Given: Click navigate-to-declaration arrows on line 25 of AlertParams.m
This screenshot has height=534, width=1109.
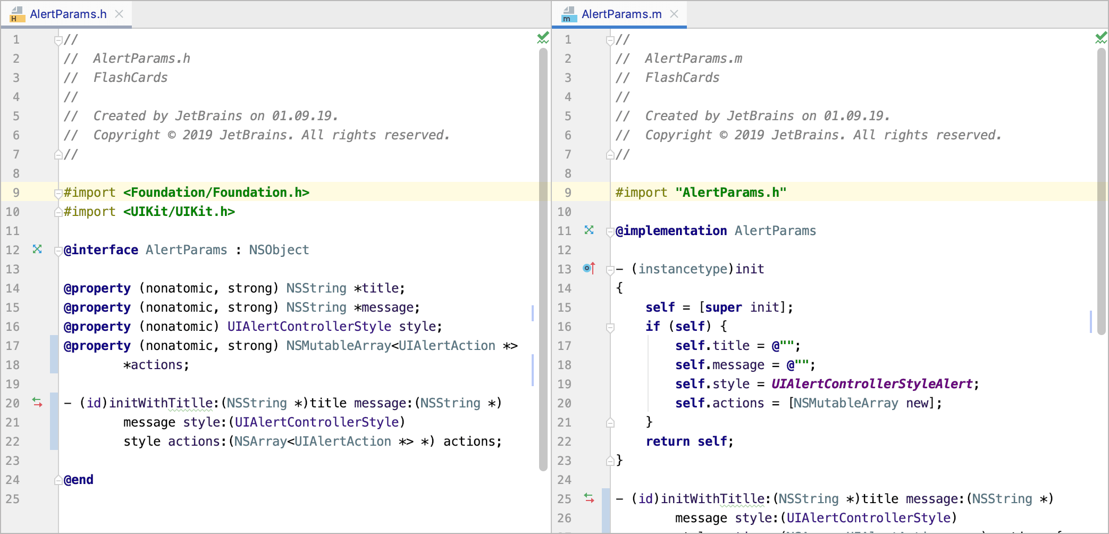Looking at the screenshot, I should [589, 498].
